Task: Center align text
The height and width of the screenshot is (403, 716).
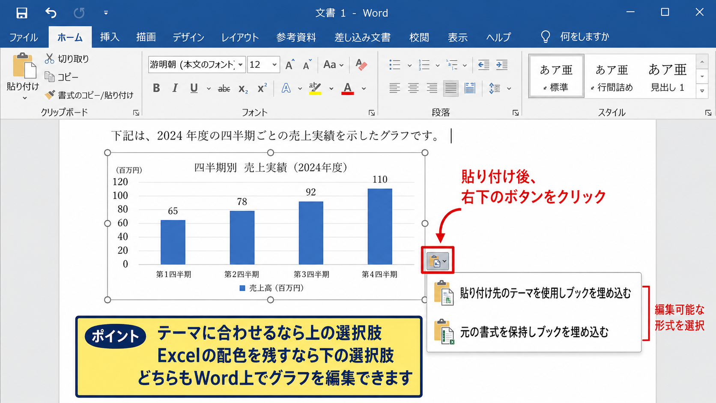Action: pyautogui.click(x=413, y=88)
